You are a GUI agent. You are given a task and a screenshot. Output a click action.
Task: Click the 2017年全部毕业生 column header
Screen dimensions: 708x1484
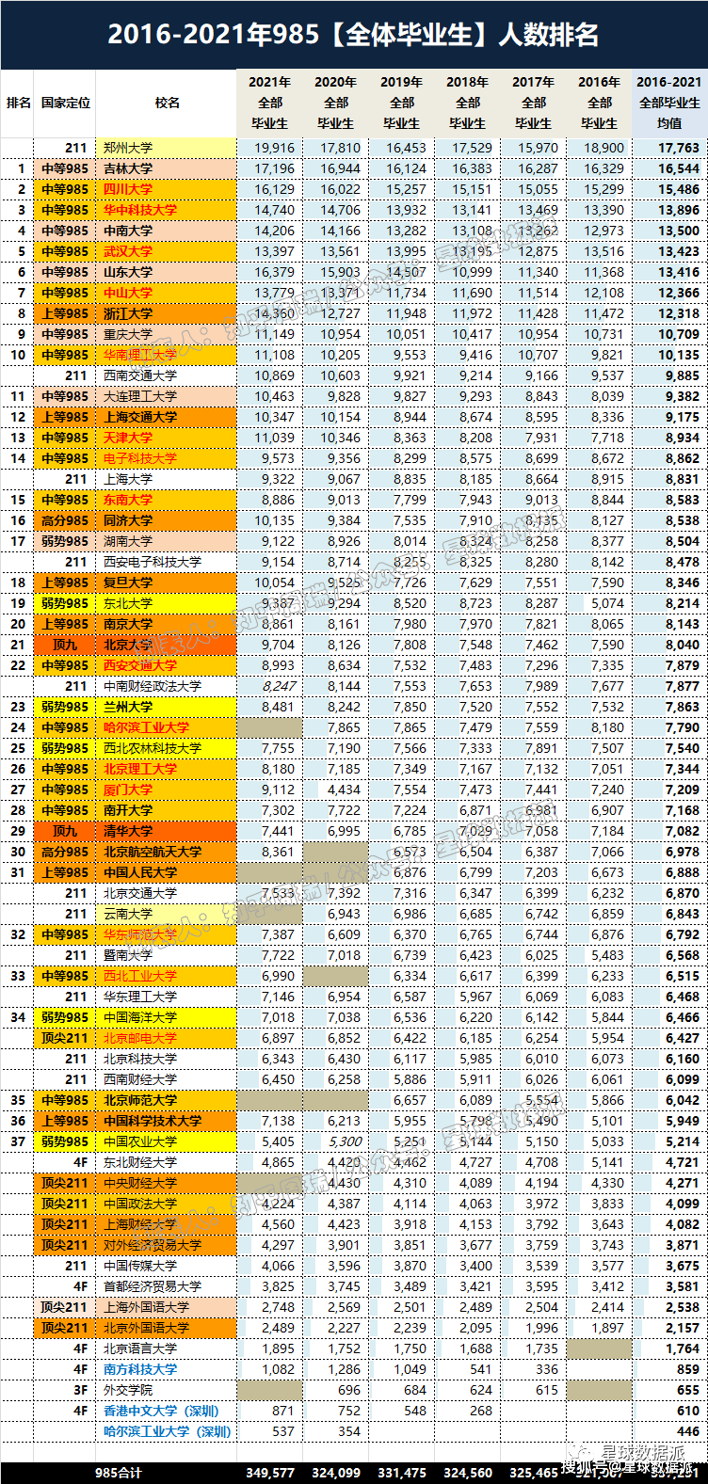534,103
